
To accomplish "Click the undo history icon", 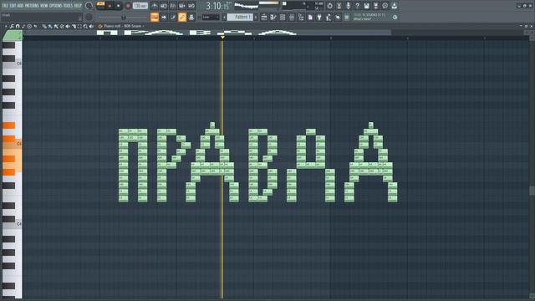I will [329, 6].
